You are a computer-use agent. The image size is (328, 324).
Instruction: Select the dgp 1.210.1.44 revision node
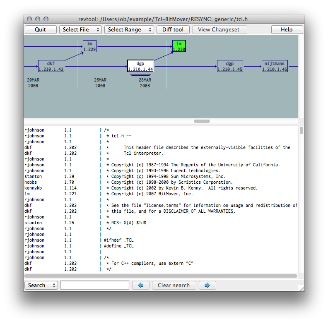tap(140, 66)
